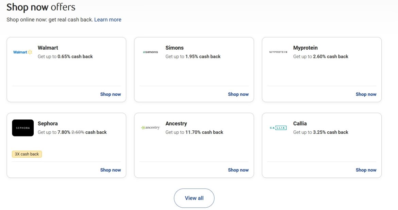The image size is (398, 210).
Task: Follow Shop now link for Ancestry
Action: coord(238,170)
